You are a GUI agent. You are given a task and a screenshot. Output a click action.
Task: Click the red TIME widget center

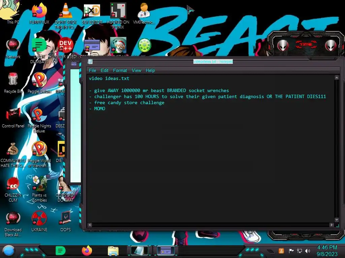306,45
